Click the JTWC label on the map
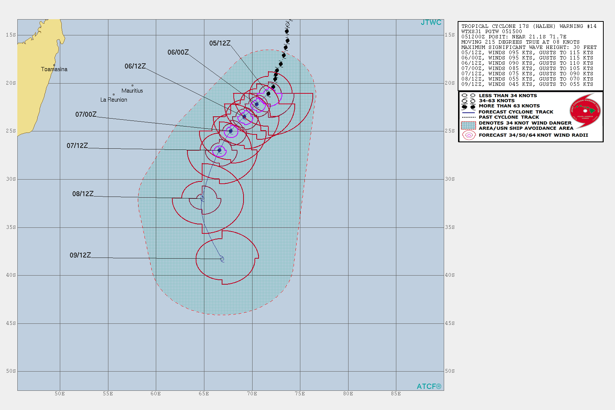Viewport: 615px width, 410px height. [431, 23]
